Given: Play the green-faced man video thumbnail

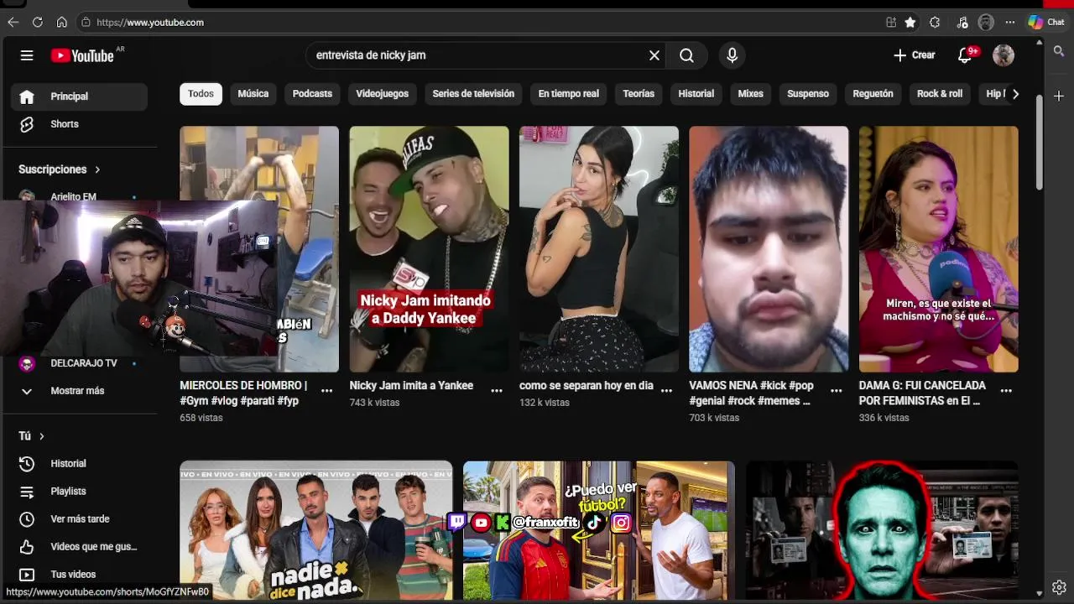Looking at the screenshot, I should coord(882,530).
